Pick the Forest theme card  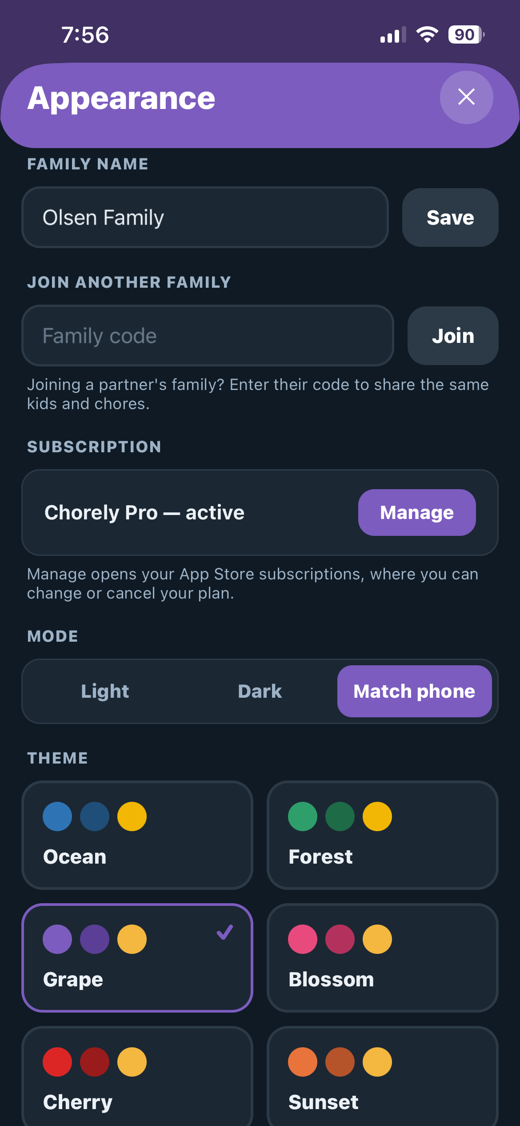pyautogui.click(x=383, y=835)
